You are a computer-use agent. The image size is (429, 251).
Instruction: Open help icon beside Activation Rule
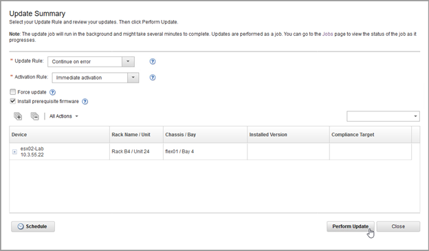pyautogui.click(x=153, y=78)
